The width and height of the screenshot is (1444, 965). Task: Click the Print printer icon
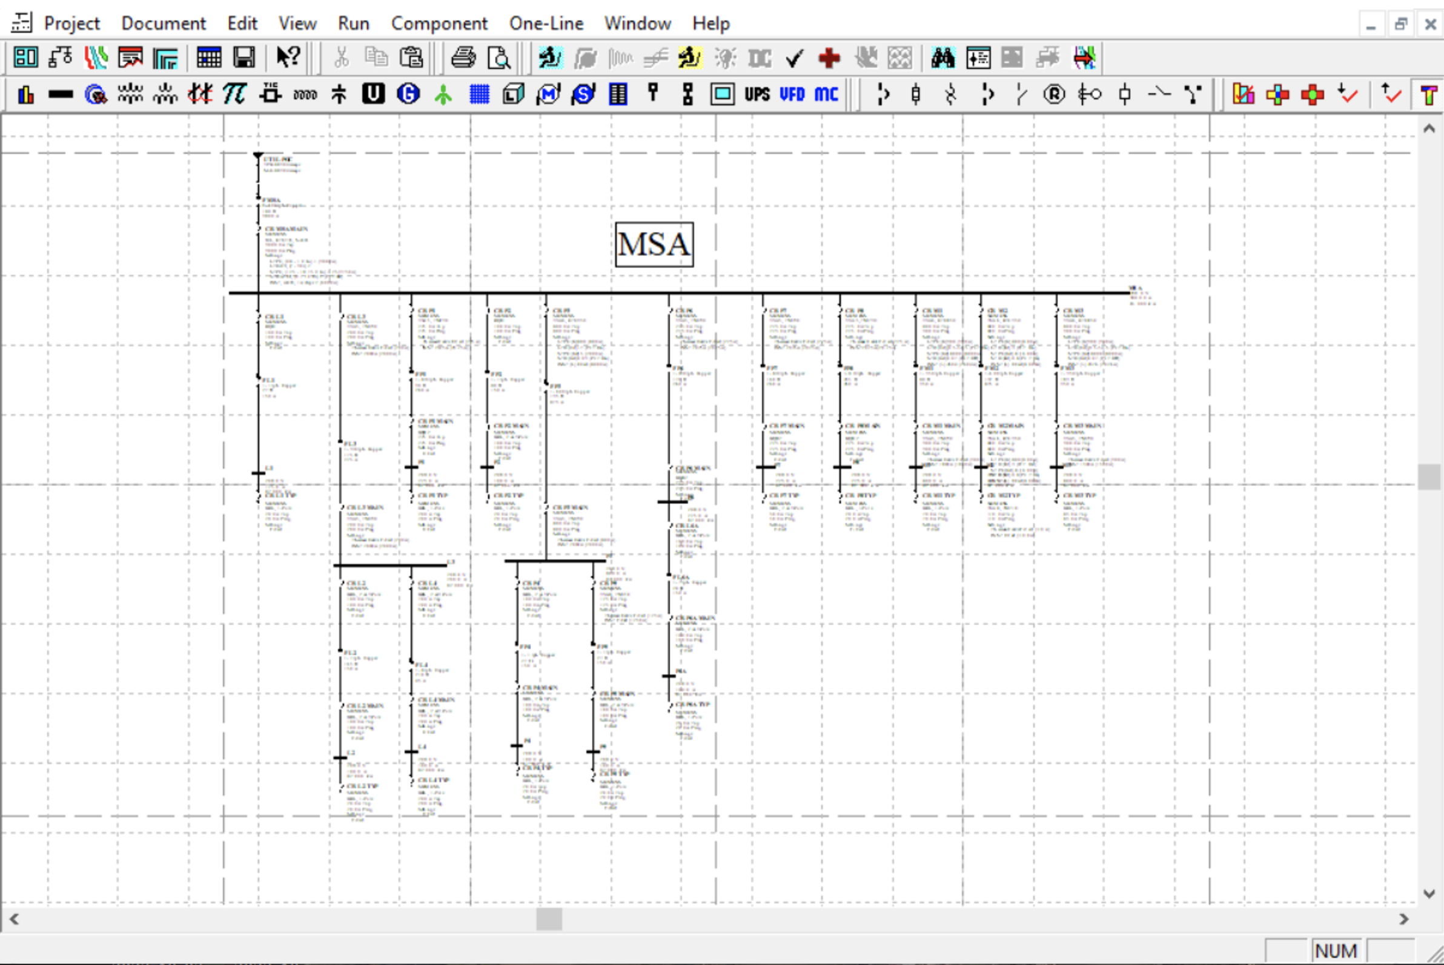(463, 58)
